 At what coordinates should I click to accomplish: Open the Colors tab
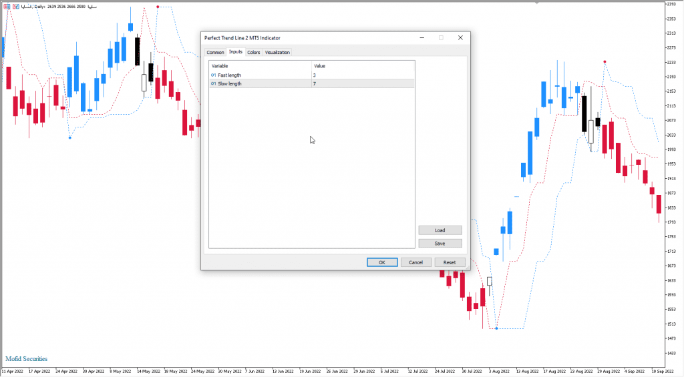254,52
